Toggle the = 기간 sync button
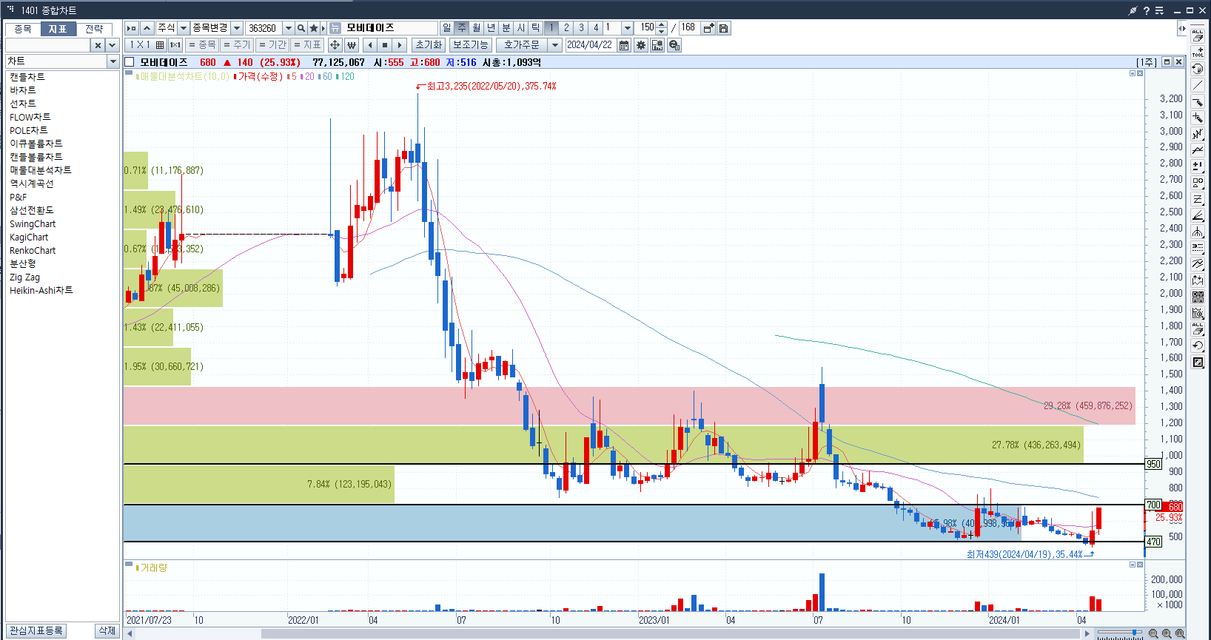 pos(272,45)
